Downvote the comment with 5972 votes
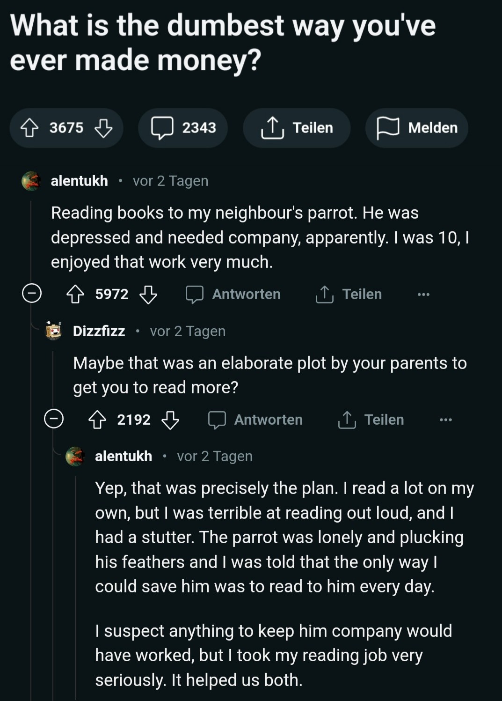 148,295
